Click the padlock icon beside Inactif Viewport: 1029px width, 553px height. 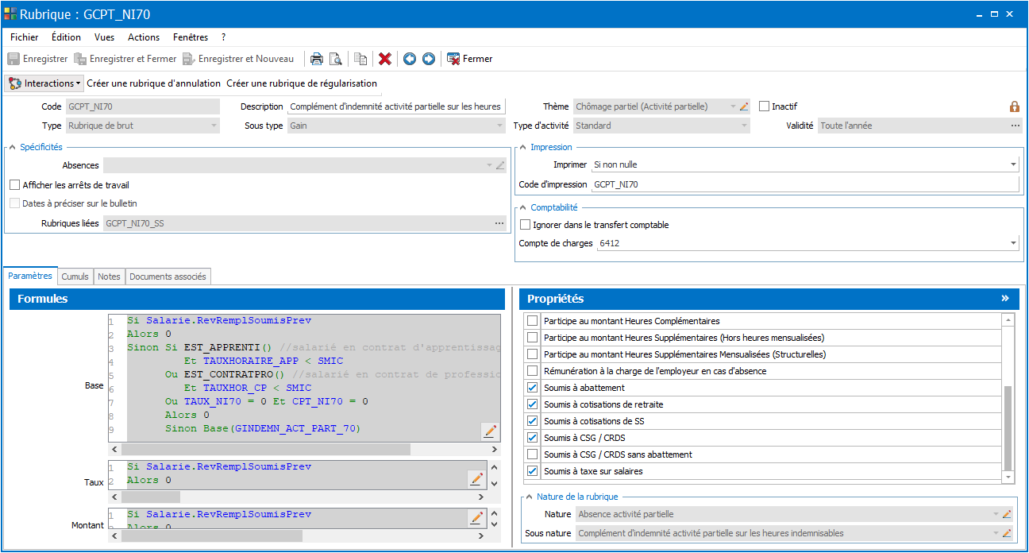click(1014, 106)
